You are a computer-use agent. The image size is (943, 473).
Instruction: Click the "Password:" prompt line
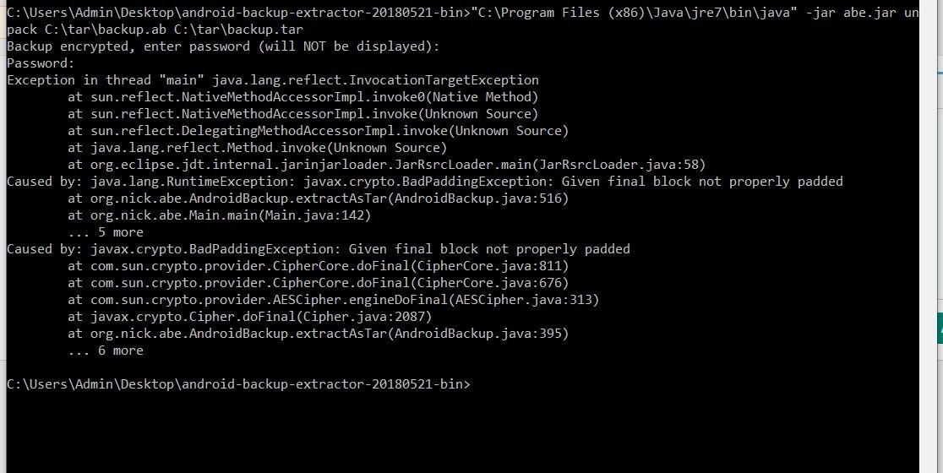41,63
